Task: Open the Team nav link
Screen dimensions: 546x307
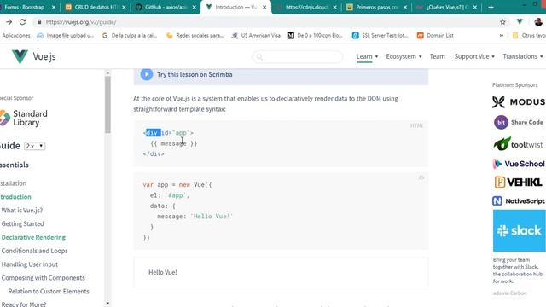Action: pyautogui.click(x=437, y=56)
